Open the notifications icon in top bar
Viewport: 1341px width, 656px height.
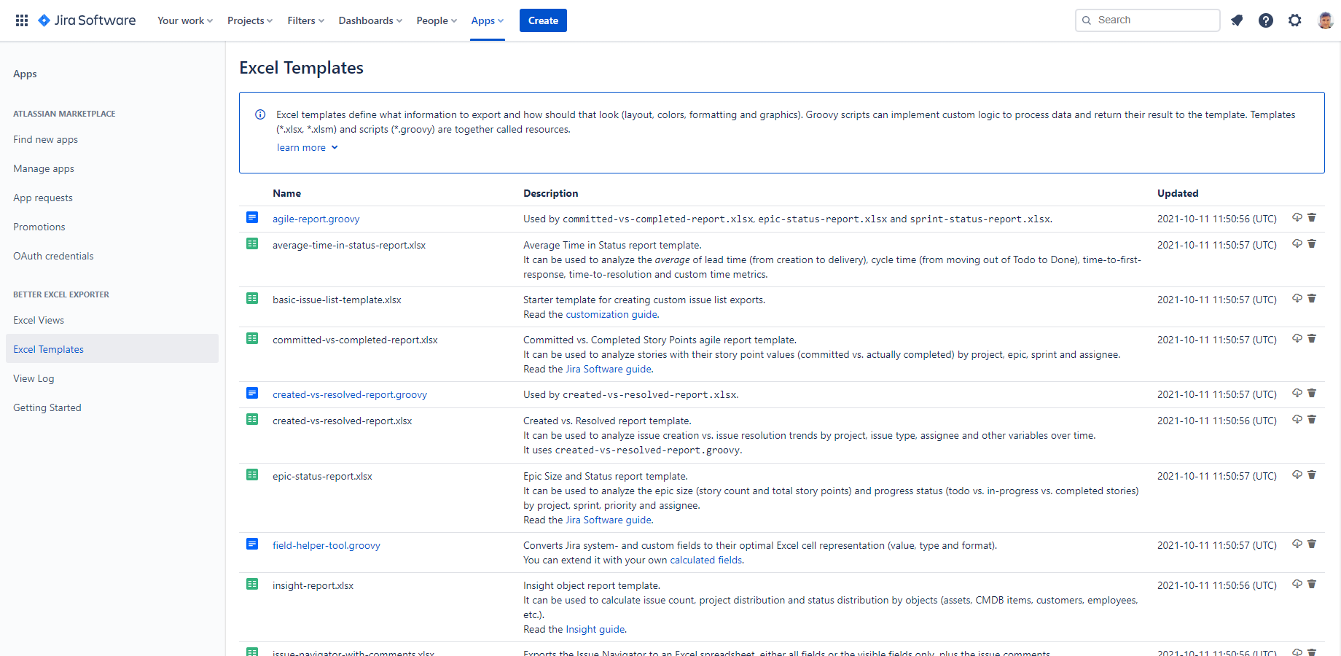1237,20
